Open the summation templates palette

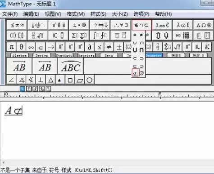click(79, 36)
